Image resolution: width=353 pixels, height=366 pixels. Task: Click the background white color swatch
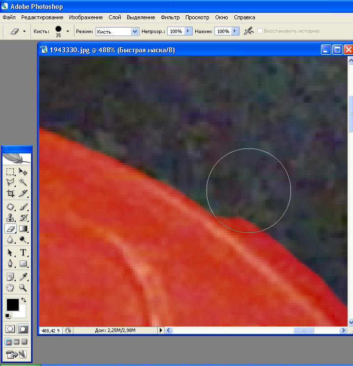pyautogui.click(x=22, y=314)
